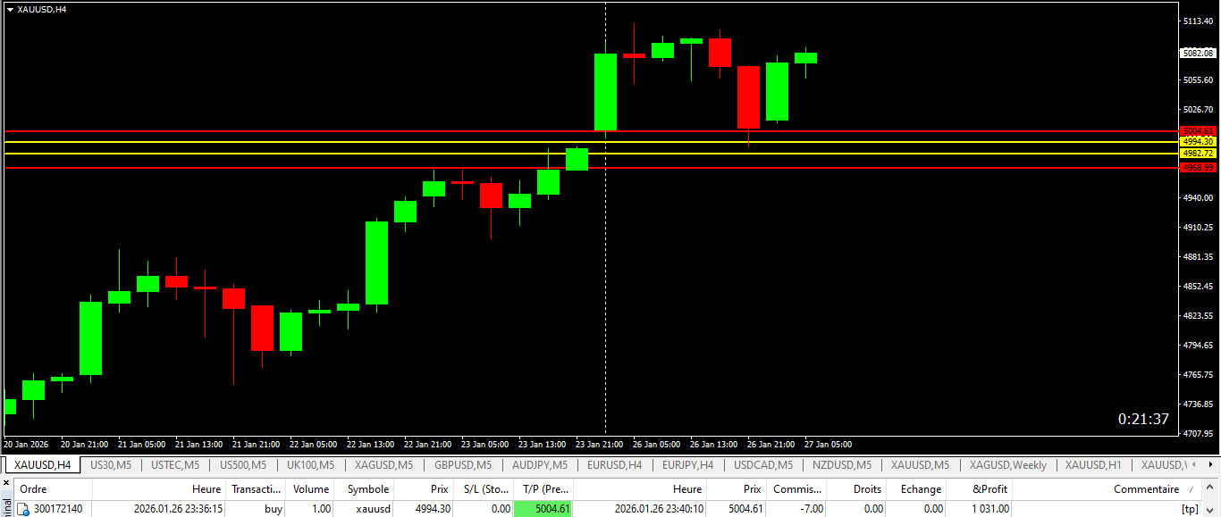Open the chart menu arrow beside XAUUSD,H4 title
This screenshot has width=1221, height=517.
click(x=10, y=9)
